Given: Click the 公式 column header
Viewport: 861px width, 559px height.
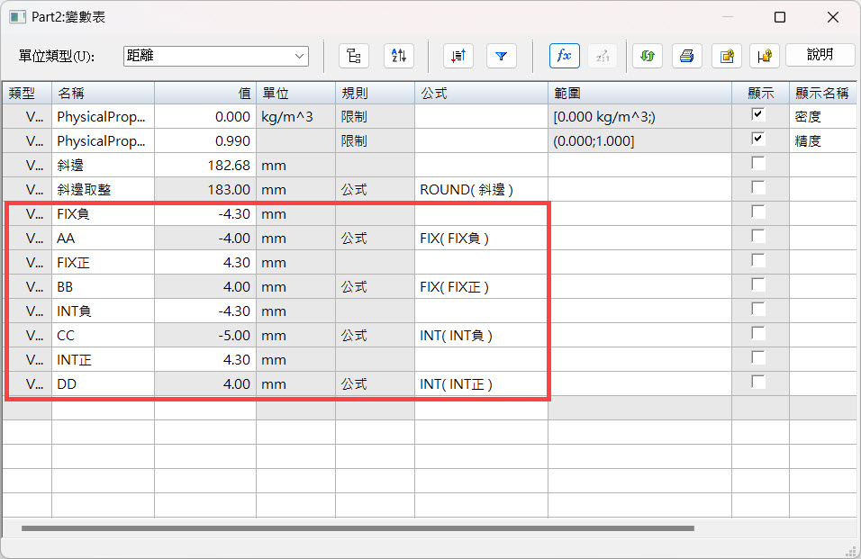Looking at the screenshot, I should coord(481,93).
